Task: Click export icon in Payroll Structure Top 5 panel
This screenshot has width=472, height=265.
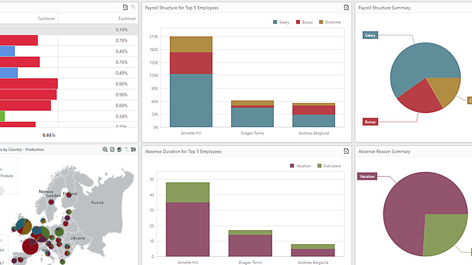Action: (x=346, y=7)
